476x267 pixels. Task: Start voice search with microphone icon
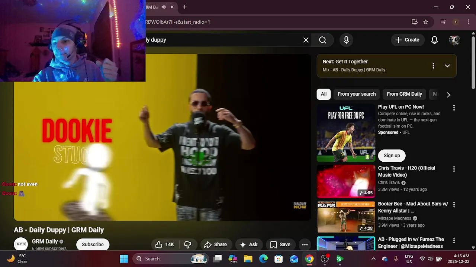[346, 40]
